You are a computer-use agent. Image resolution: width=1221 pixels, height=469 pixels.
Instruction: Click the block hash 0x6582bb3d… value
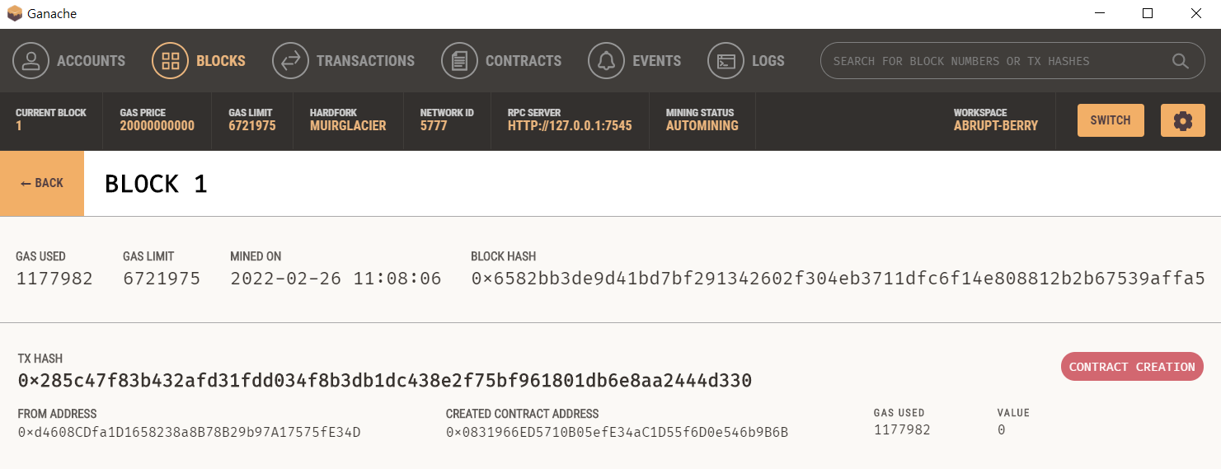pyautogui.click(x=838, y=279)
